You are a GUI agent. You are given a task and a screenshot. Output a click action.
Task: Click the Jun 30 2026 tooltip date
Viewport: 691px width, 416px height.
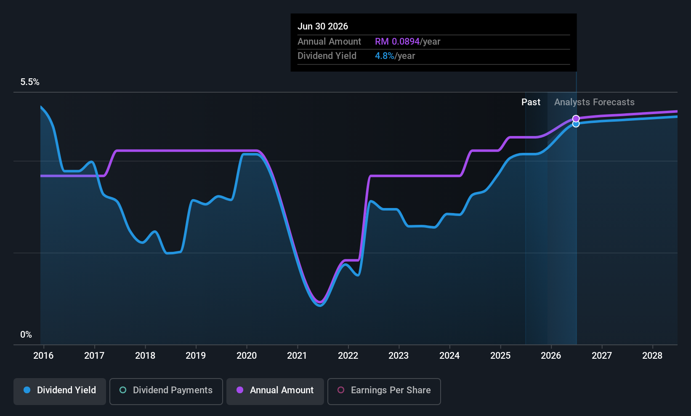[323, 27]
